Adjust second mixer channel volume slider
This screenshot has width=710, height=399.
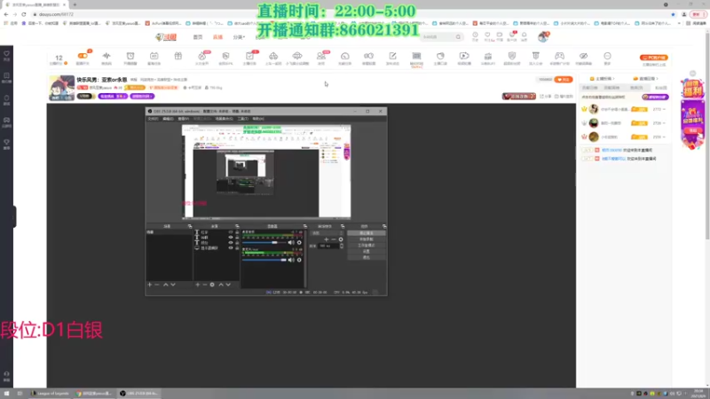(x=264, y=260)
